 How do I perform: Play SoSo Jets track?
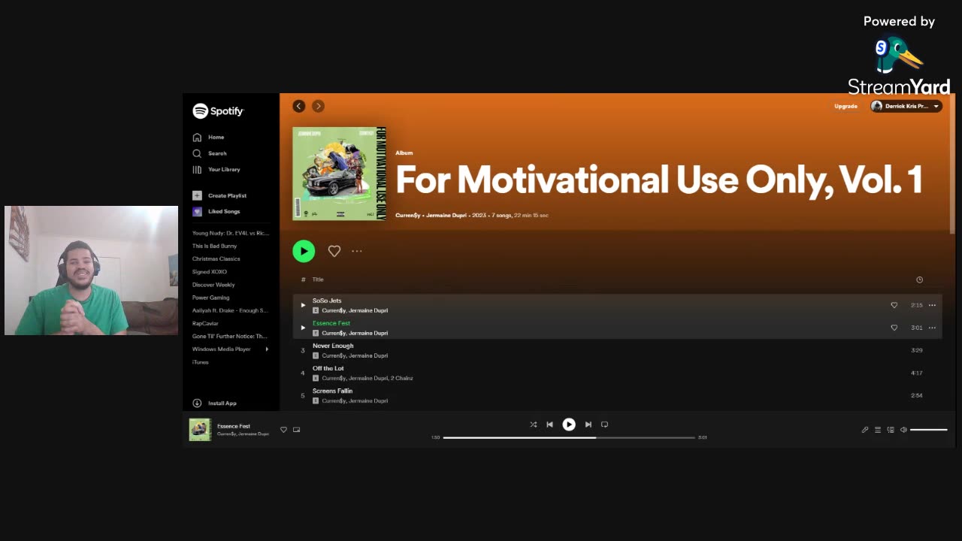[x=303, y=305]
